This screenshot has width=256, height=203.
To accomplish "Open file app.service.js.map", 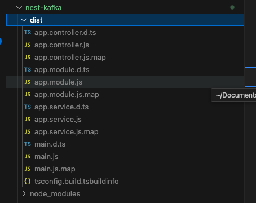I will coord(66,132).
